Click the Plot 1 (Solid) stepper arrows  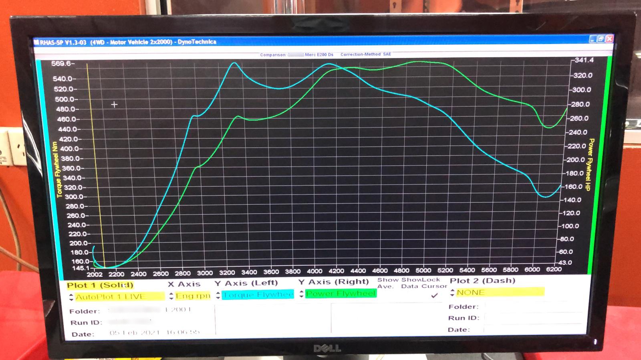pyautogui.click(x=71, y=297)
